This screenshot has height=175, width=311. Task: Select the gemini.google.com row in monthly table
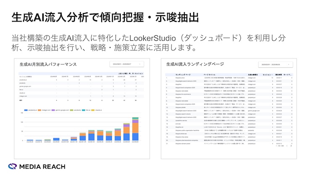click(81, 86)
